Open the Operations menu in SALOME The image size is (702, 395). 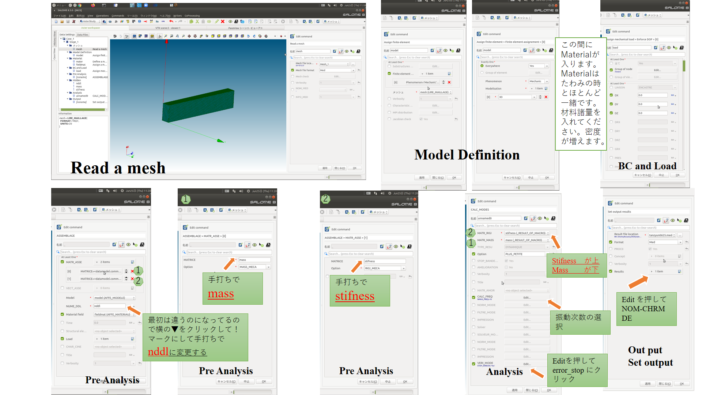click(102, 16)
